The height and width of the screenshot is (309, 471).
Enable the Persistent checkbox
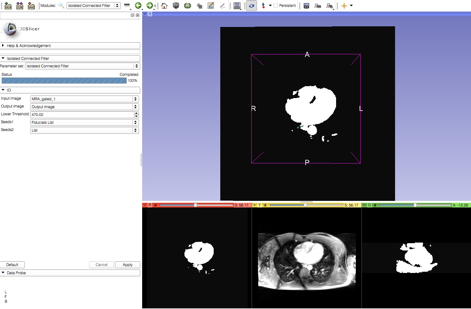pyautogui.click(x=276, y=6)
